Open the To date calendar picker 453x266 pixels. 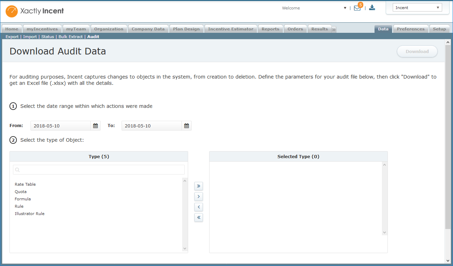(186, 126)
